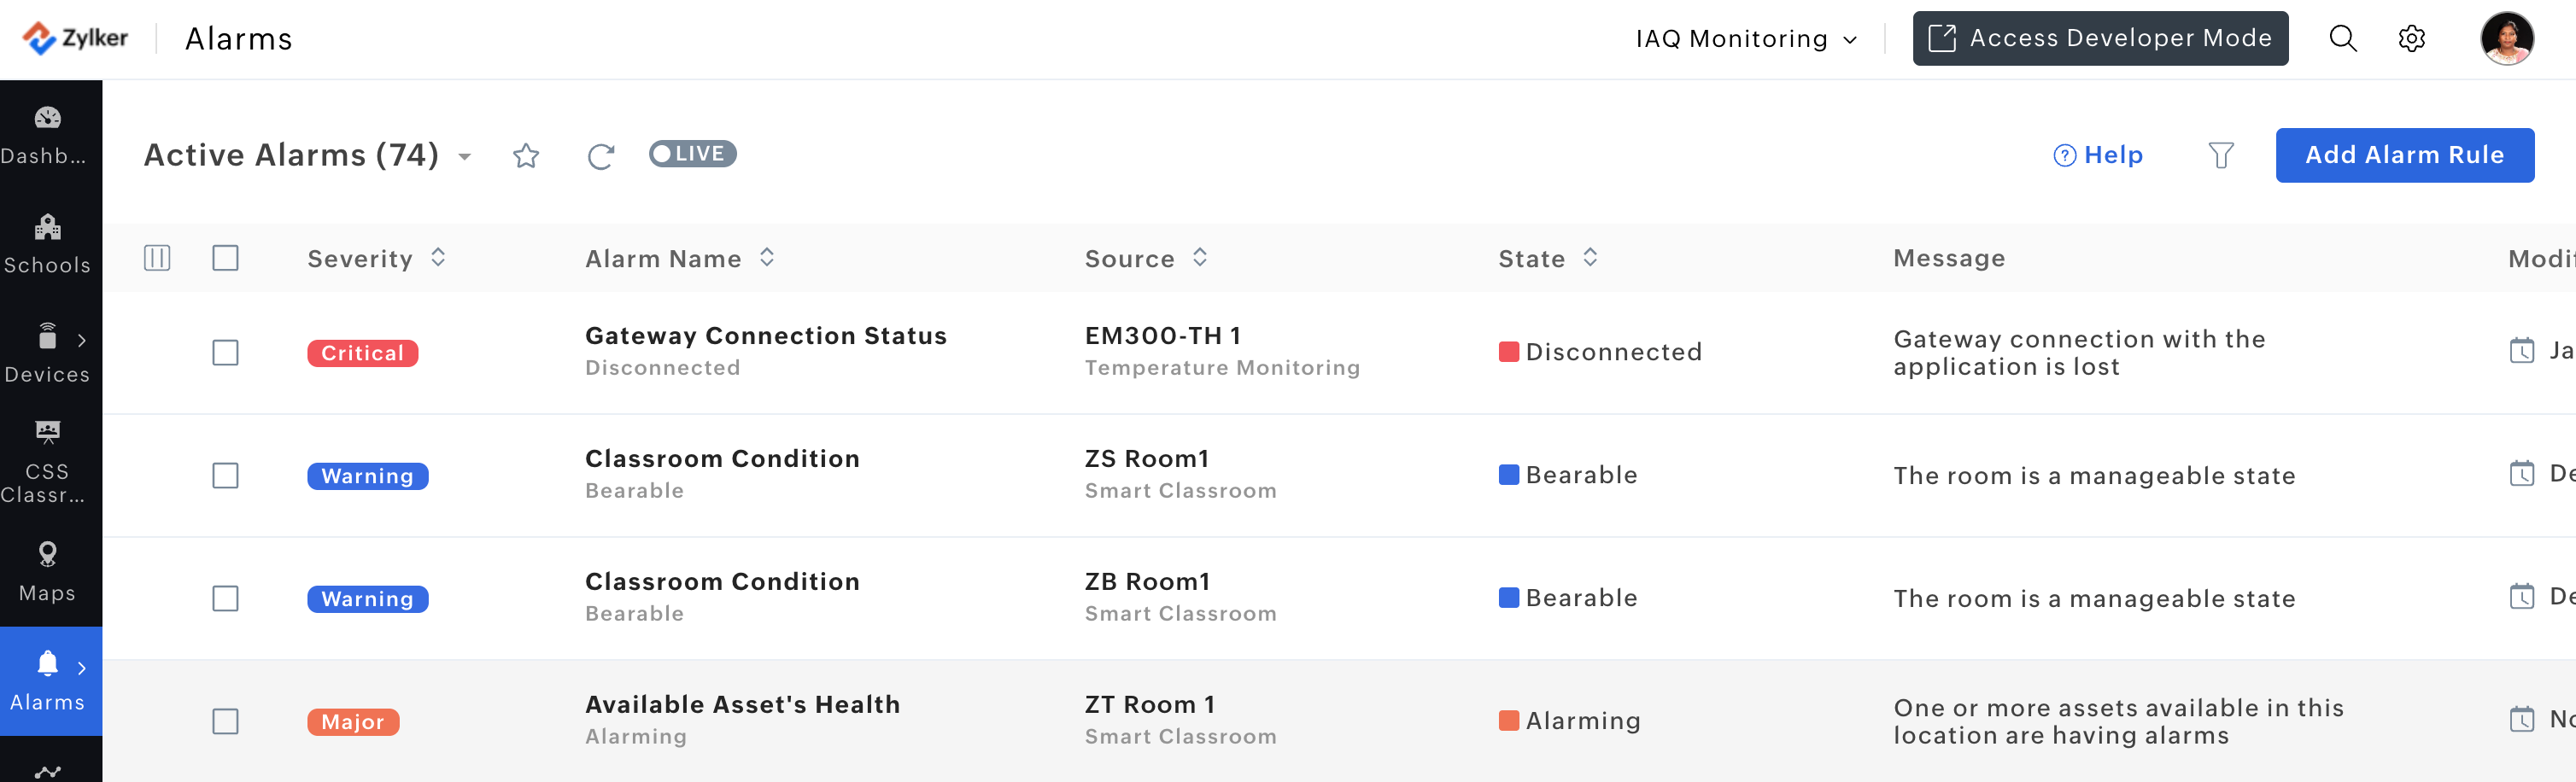The width and height of the screenshot is (2576, 782).
Task: Open the IAQ Monitoring dropdown
Action: pyautogui.click(x=1746, y=39)
